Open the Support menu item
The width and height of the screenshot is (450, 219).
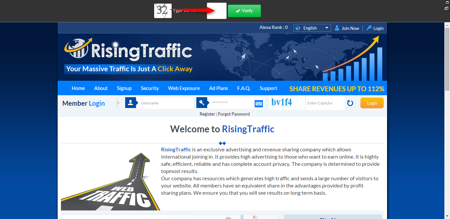click(x=268, y=88)
